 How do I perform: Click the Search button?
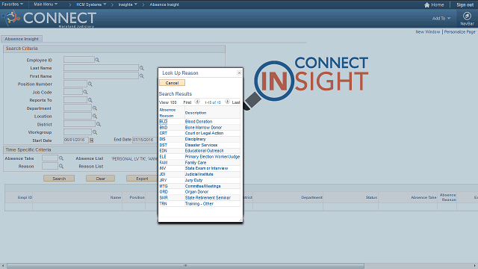(x=59, y=179)
